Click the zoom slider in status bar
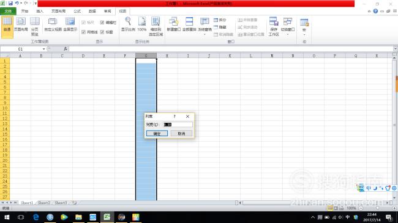Screen dimensions: 398x223 (377, 208)
